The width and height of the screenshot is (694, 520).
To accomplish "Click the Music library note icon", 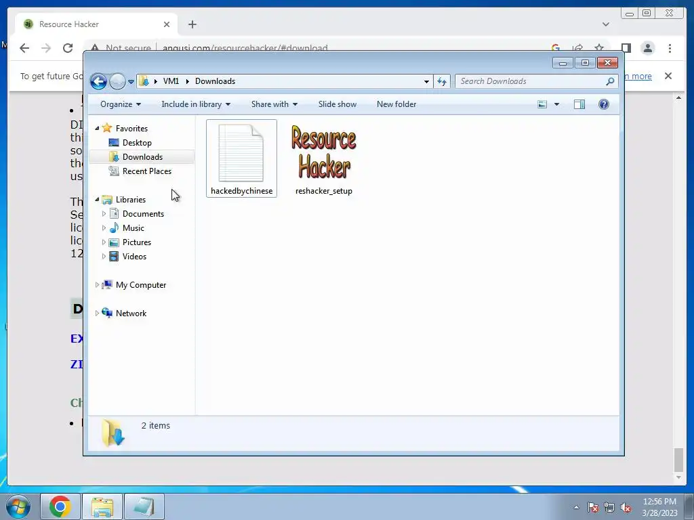I will (x=114, y=227).
